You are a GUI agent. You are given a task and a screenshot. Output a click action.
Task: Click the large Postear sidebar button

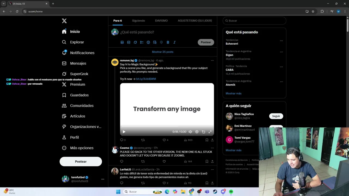point(81,161)
